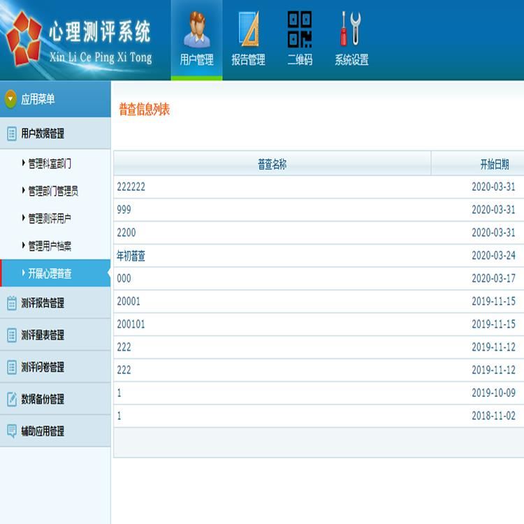Click the 测评报告管理 calendar icon

point(12,303)
